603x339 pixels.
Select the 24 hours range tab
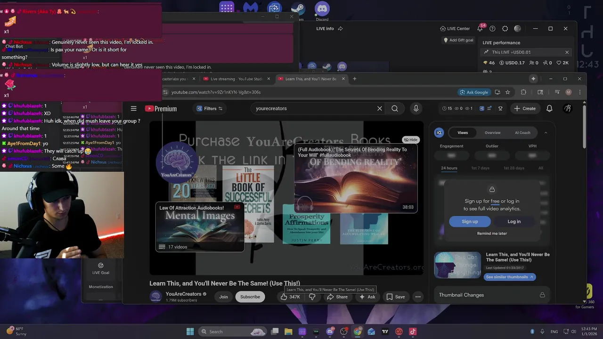point(449,168)
